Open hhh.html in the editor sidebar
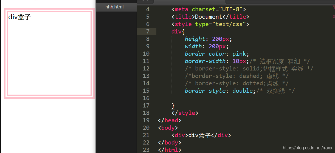This screenshot has height=153, width=335. click(x=114, y=7)
